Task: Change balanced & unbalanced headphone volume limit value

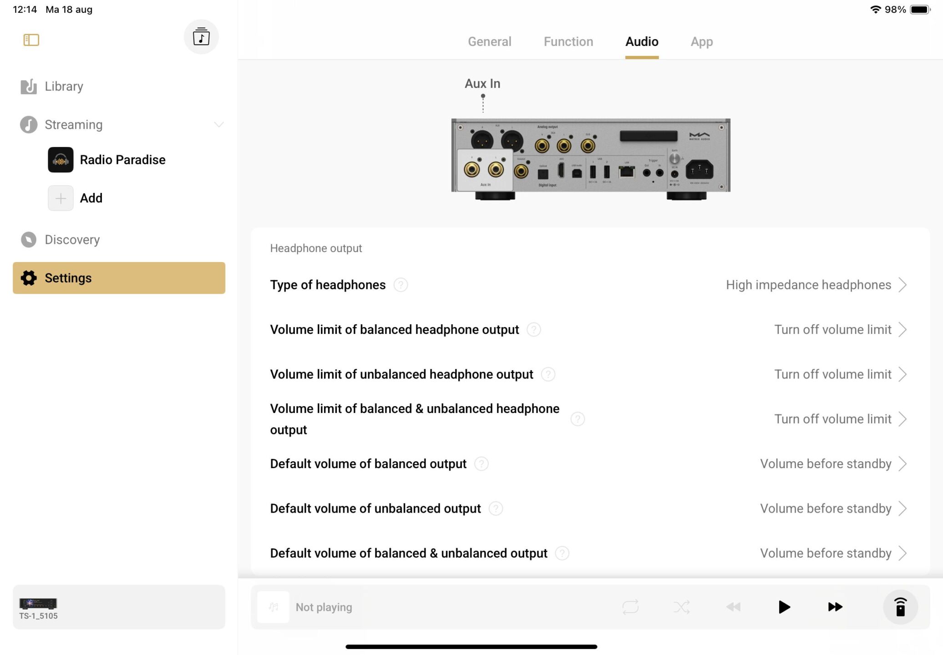Action: coord(841,419)
